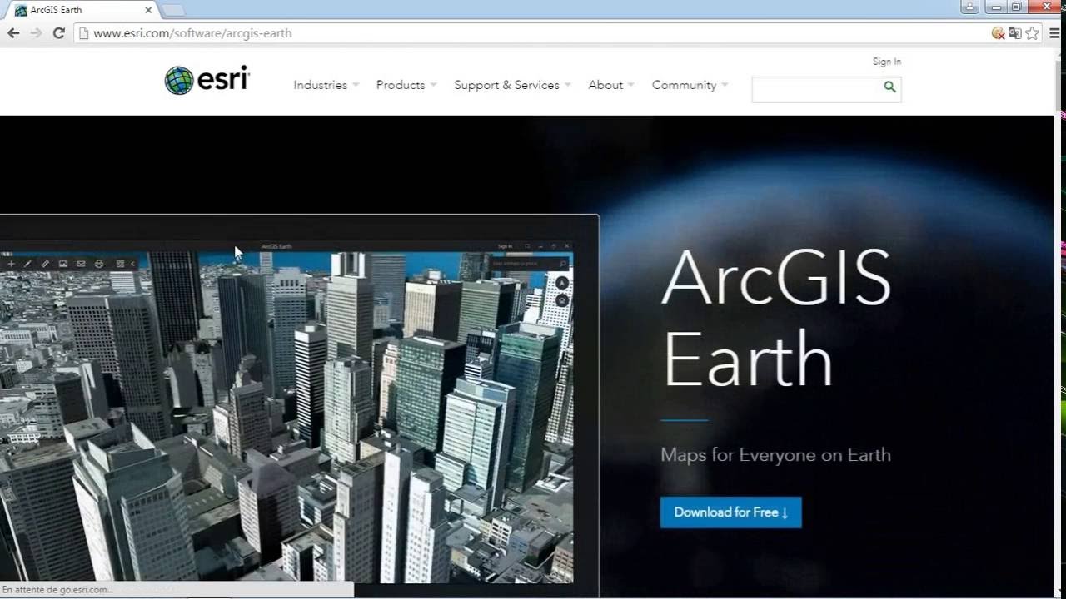Open the Chrome hamburger menu
Viewport: 1066px width, 599px height.
[x=1054, y=33]
